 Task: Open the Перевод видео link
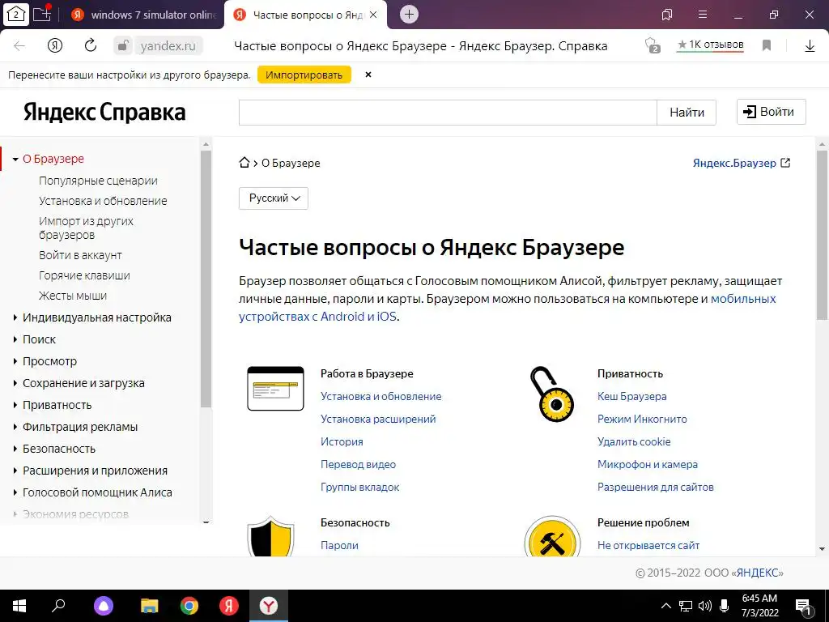click(x=358, y=464)
